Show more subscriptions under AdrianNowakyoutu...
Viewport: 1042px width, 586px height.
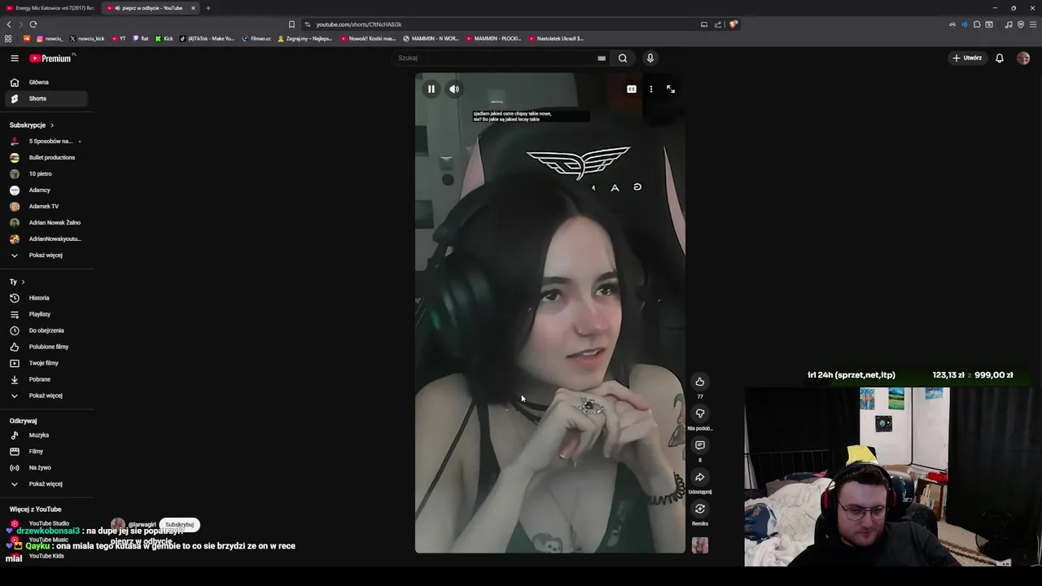point(46,255)
